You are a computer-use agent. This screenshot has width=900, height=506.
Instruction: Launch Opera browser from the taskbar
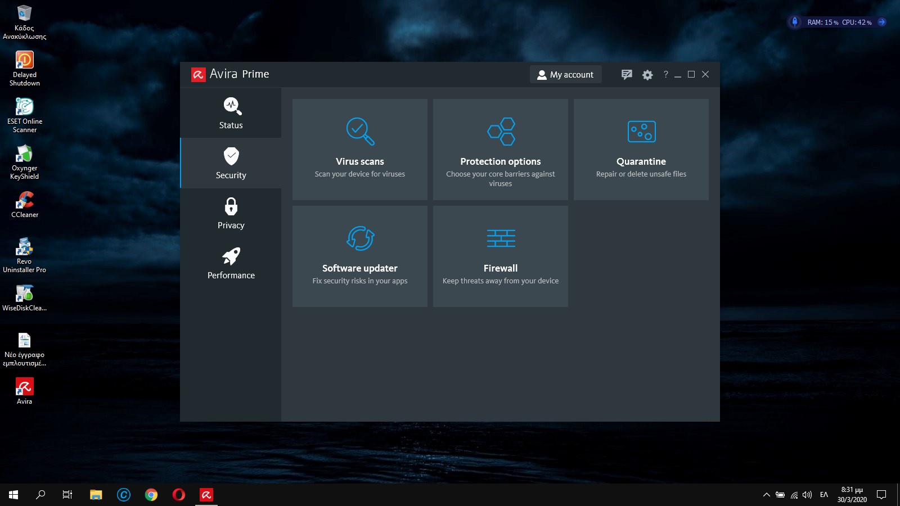178,495
